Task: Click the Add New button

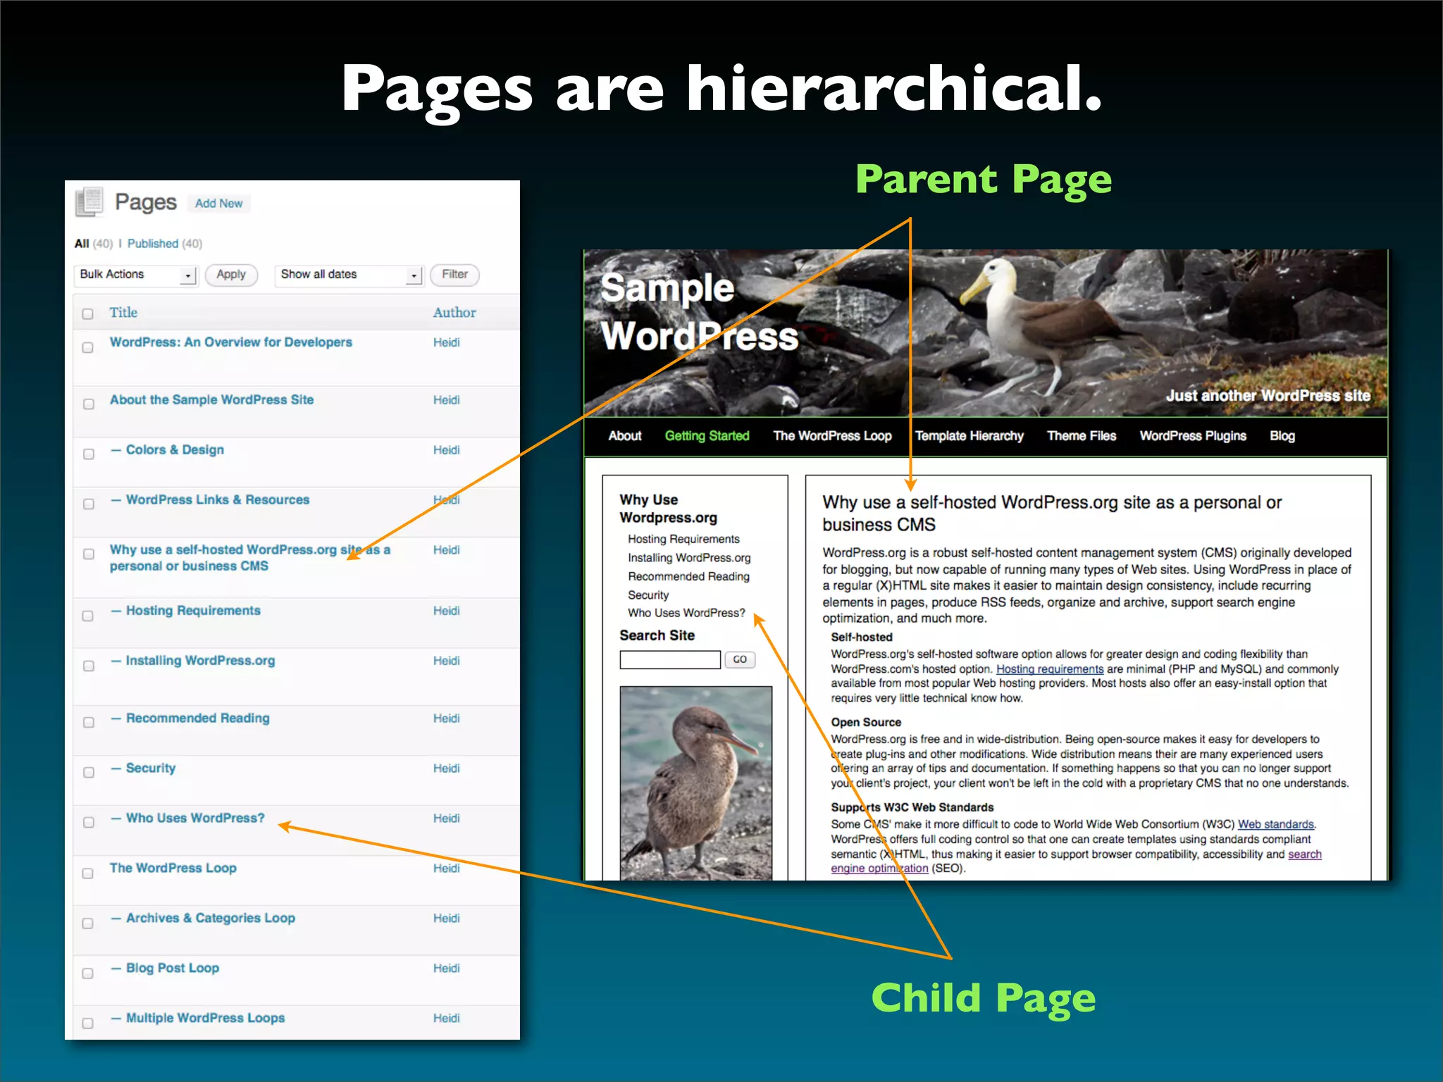Action: tap(219, 204)
